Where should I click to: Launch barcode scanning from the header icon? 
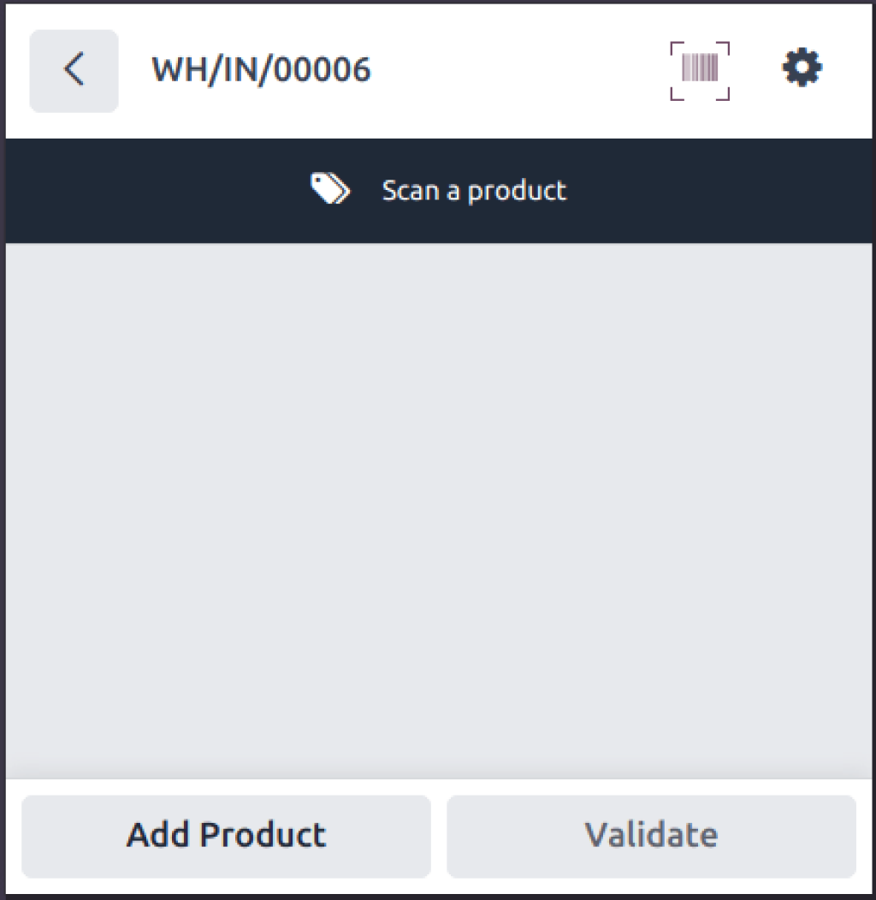pos(700,71)
